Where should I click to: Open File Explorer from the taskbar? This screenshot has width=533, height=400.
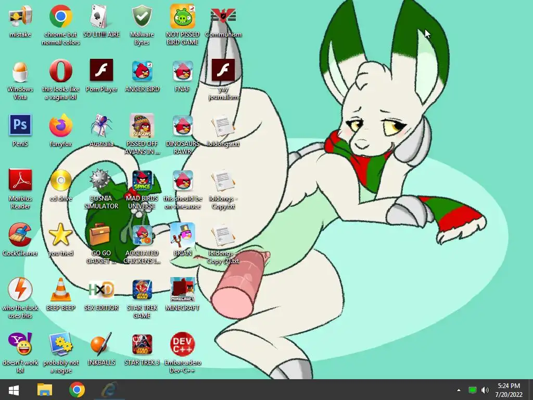pyautogui.click(x=45, y=390)
